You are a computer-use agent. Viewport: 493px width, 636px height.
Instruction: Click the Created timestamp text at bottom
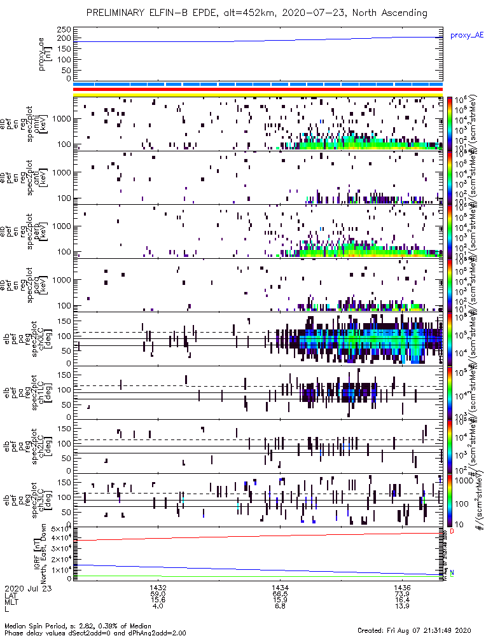click(x=414, y=630)
